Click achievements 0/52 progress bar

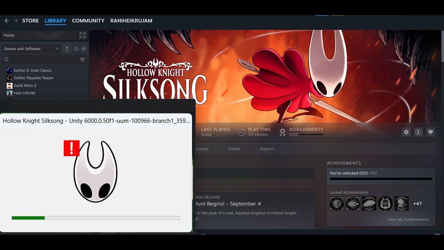[381, 179]
